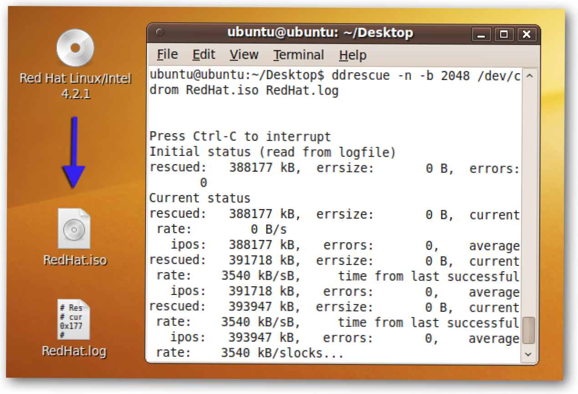Image resolution: width=578 pixels, height=394 pixels.
Task: Open the Help menu
Action: (x=353, y=55)
